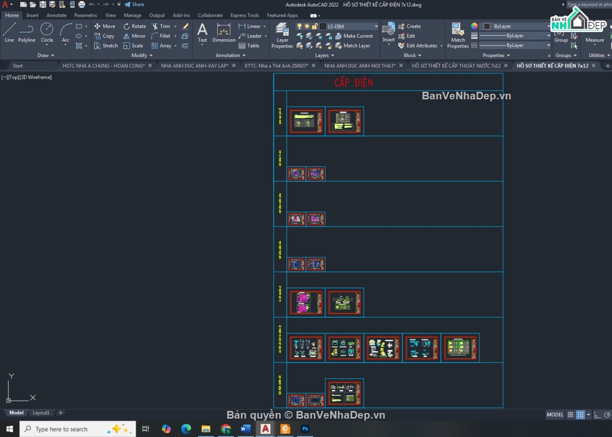
Task: Open the LS-DIM layer dropdown
Action: click(376, 26)
